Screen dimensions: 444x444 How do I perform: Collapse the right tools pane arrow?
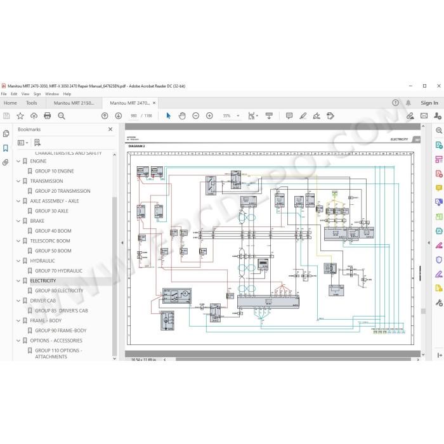pyautogui.click(x=429, y=243)
